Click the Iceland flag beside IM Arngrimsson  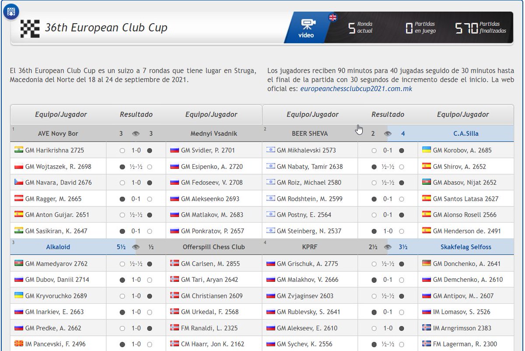coord(426,327)
